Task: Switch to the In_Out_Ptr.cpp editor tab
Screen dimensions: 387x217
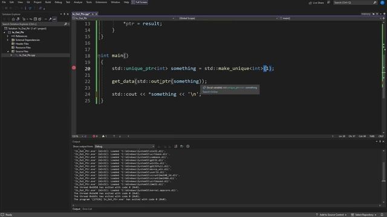Action: click(81, 14)
